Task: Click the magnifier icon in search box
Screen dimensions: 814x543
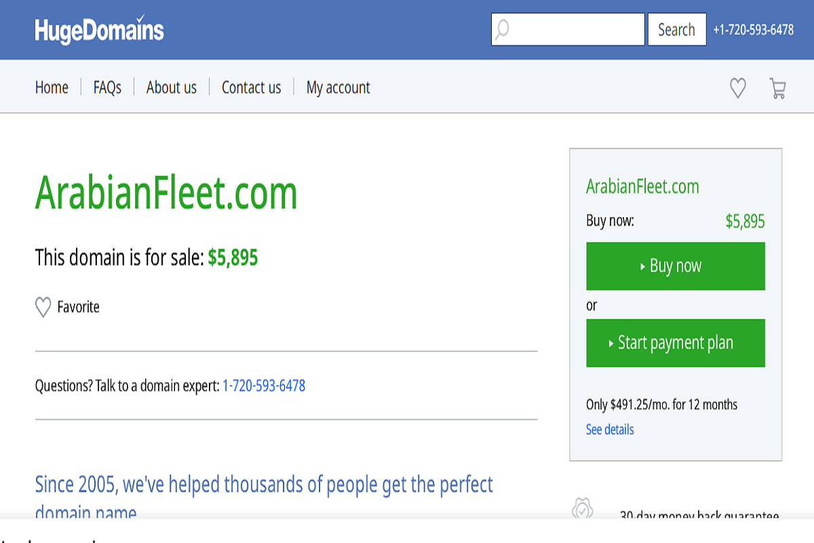Action: click(502, 30)
